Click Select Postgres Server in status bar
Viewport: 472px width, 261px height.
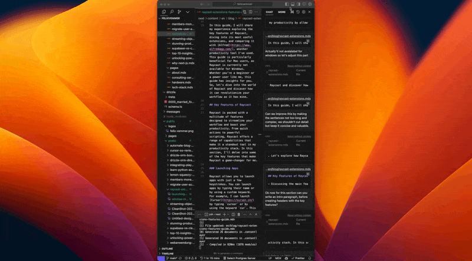point(242,258)
